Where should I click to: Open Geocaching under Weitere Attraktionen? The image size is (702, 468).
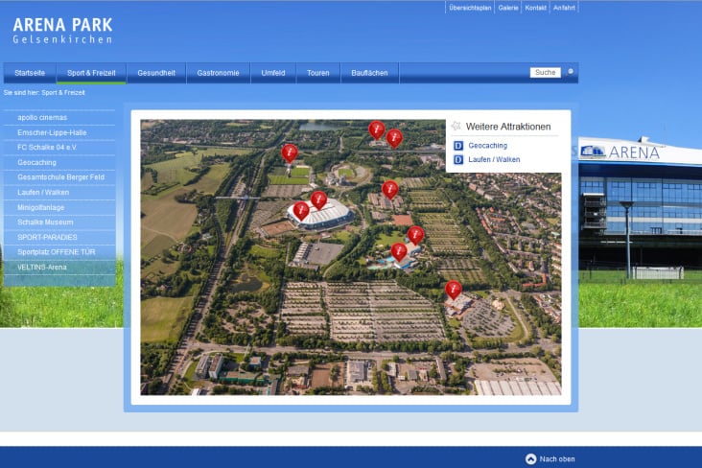click(x=487, y=146)
